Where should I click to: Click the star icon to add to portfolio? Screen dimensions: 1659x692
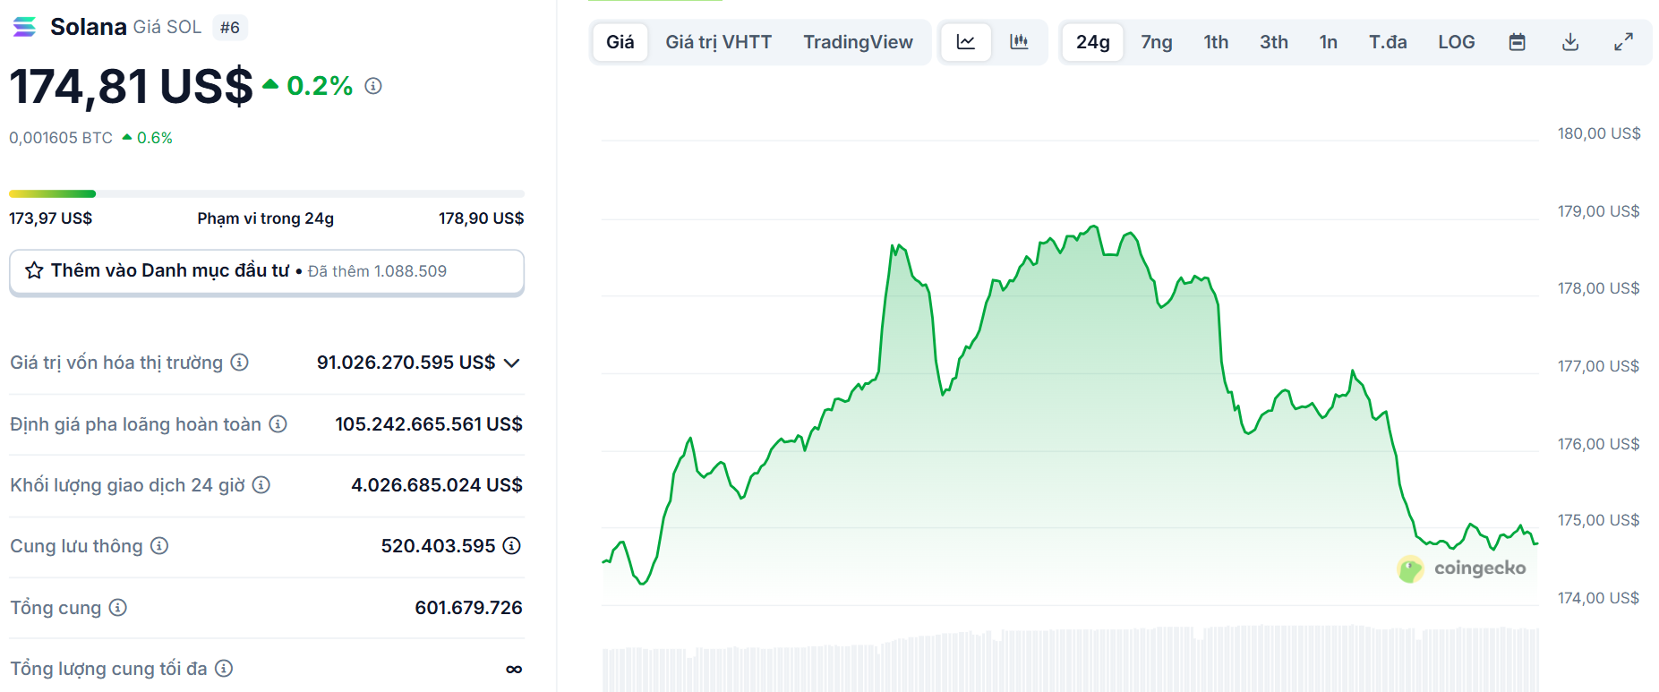click(x=34, y=270)
